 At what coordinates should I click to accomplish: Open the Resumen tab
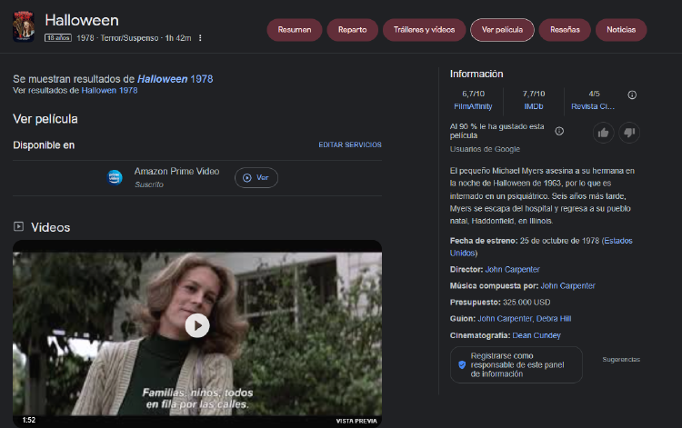(294, 30)
